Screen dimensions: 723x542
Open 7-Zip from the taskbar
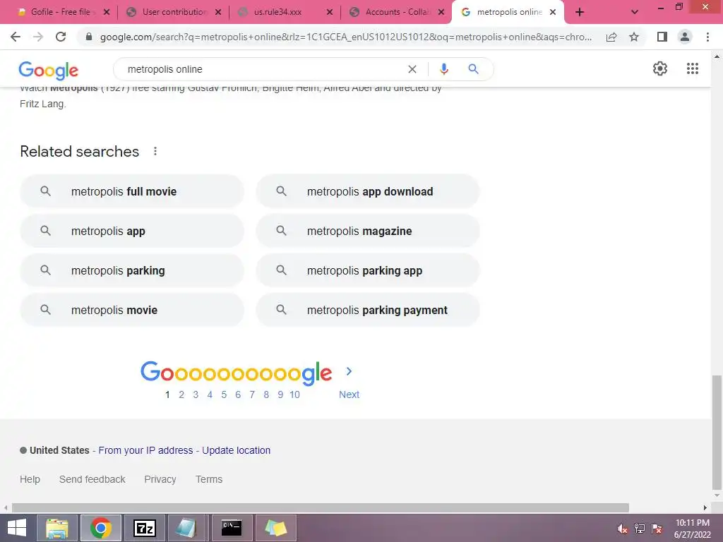(x=144, y=528)
